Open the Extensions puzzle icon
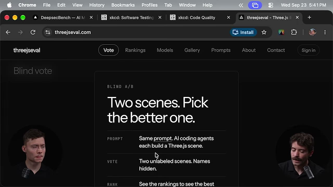Image resolution: width=333 pixels, height=187 pixels. (x=294, y=32)
